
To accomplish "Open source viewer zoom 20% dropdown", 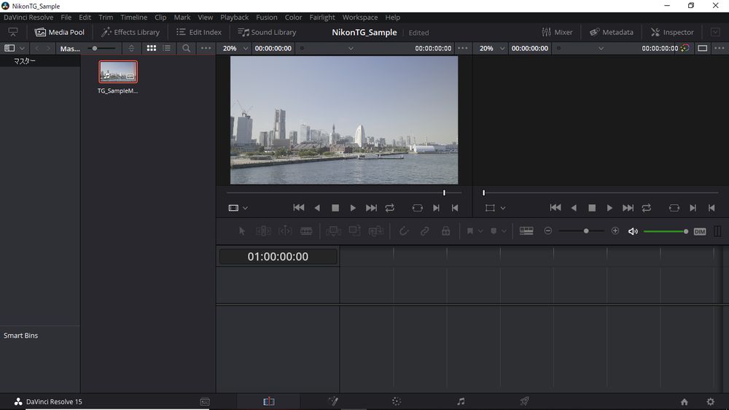I will click(235, 48).
